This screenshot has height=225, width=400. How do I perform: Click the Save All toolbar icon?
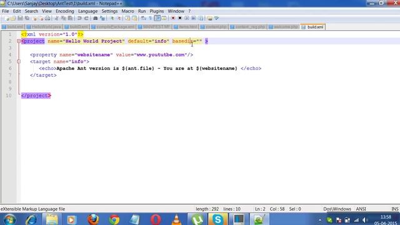tap(27, 18)
